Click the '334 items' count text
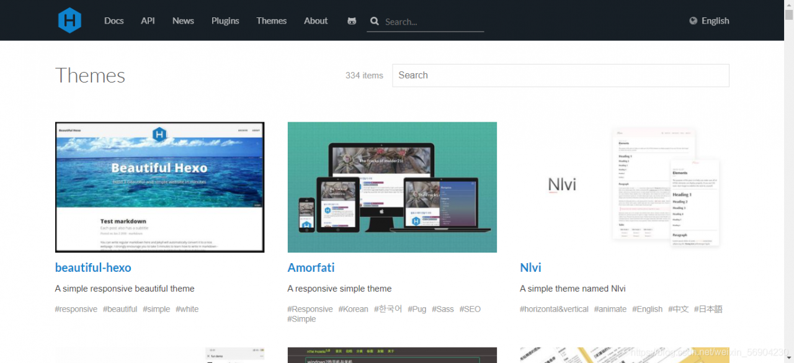Viewport: 794px width, 363px height. (x=364, y=75)
